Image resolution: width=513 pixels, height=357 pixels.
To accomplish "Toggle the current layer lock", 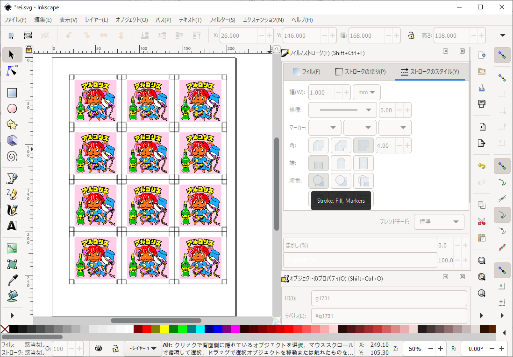I will point(115,349).
